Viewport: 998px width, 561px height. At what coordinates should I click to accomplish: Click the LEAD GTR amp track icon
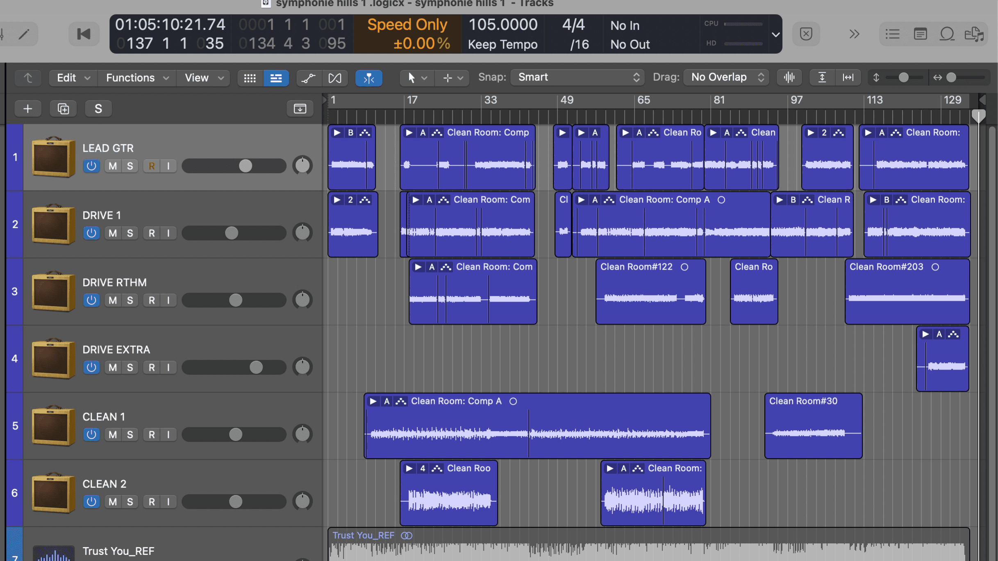click(53, 157)
